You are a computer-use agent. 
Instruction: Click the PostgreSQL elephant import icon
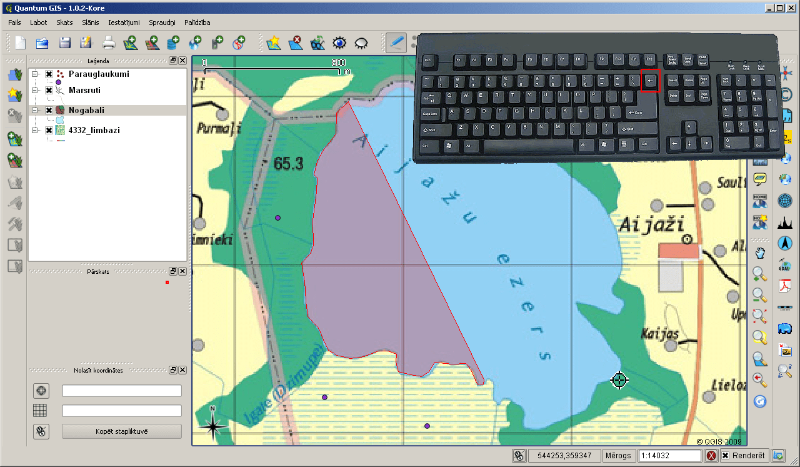785,329
